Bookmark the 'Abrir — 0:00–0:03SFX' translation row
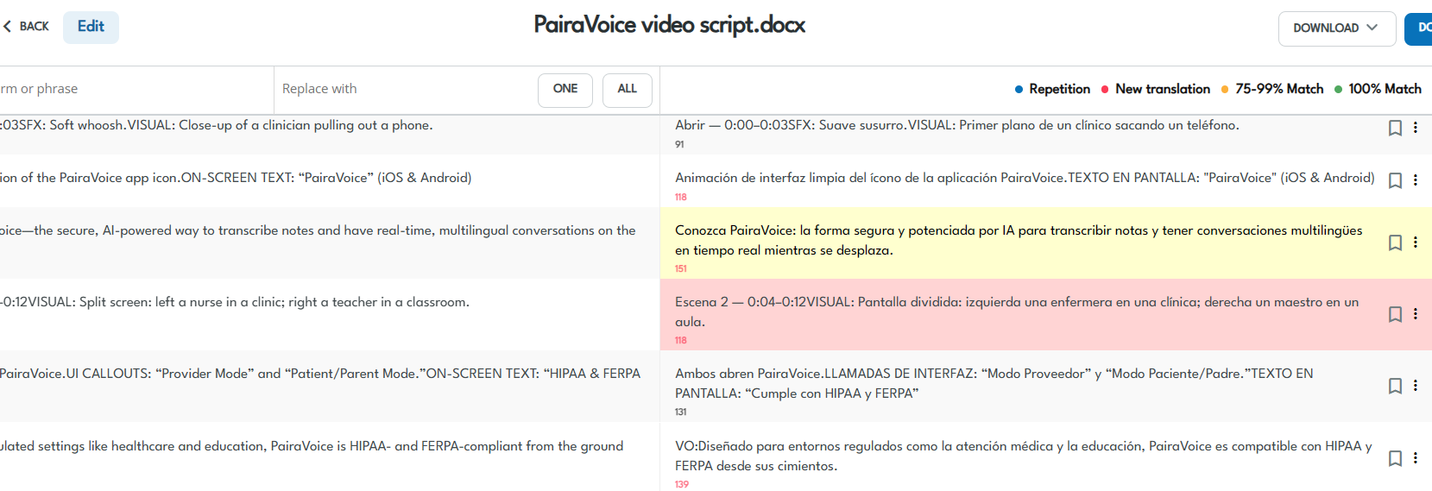The height and width of the screenshot is (491, 1432). (x=1395, y=128)
